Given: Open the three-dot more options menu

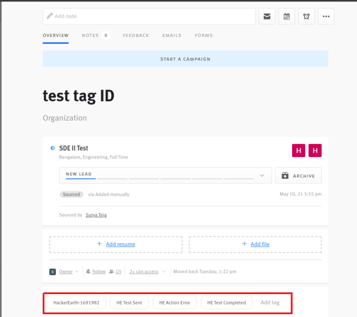Looking at the screenshot, I should point(326,16).
